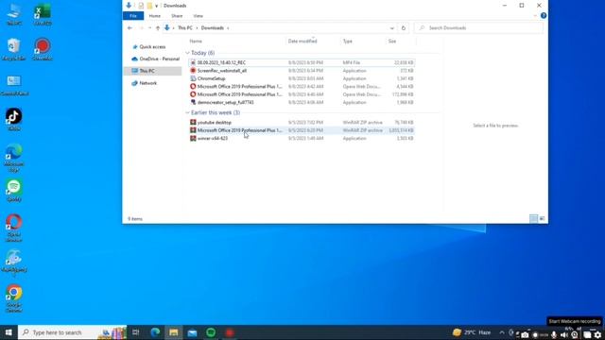Open the red recorder desktop shortcut

(x=43, y=49)
